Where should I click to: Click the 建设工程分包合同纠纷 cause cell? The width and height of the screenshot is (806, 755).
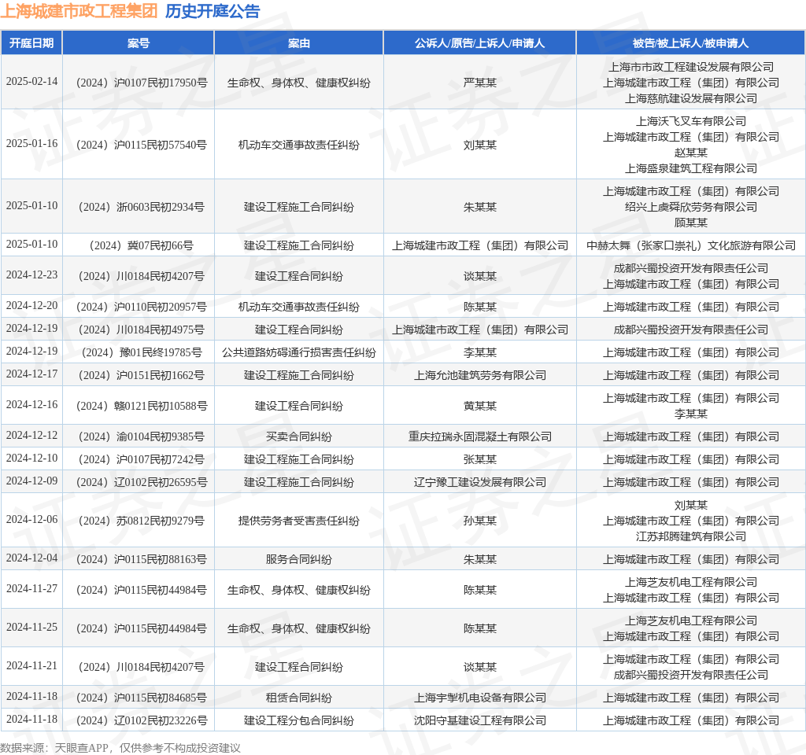click(298, 720)
